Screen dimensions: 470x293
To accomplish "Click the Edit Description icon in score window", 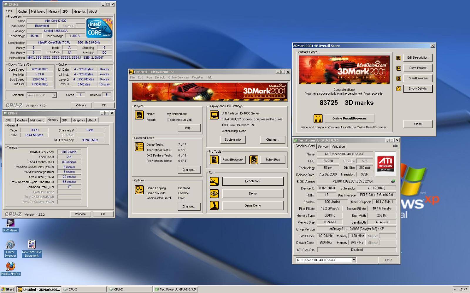I will (399, 58).
